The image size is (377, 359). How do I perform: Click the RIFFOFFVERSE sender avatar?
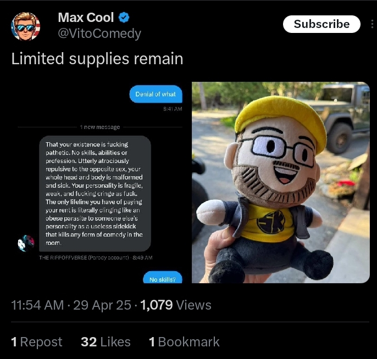tap(26, 243)
